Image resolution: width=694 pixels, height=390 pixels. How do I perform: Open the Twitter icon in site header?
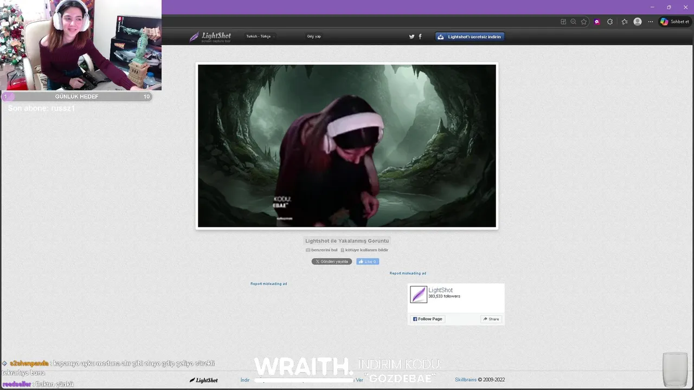point(412,37)
